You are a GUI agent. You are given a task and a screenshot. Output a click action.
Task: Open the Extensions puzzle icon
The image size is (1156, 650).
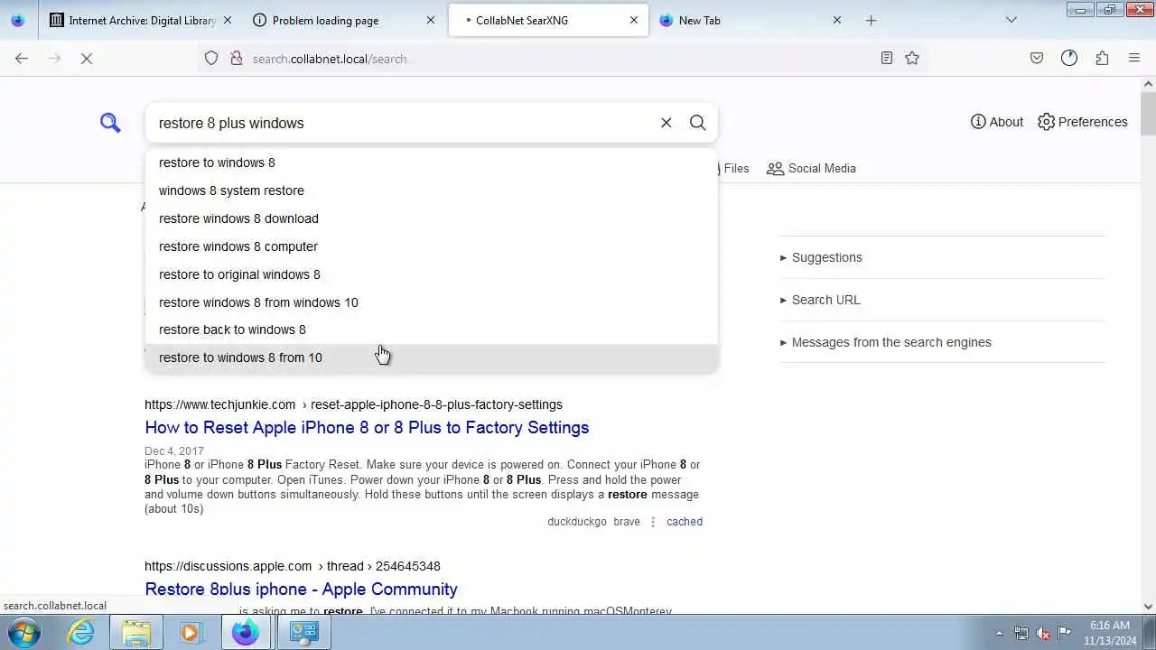[x=1102, y=58]
